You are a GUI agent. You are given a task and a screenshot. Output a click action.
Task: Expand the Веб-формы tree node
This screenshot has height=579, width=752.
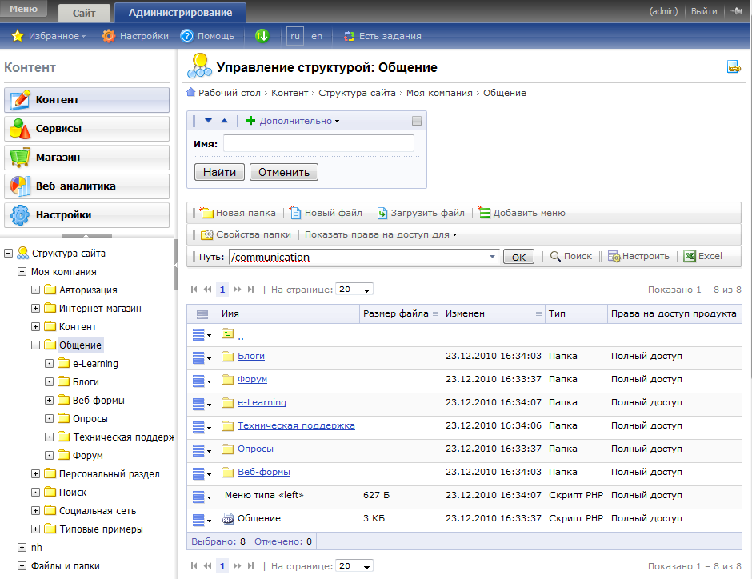tap(49, 400)
